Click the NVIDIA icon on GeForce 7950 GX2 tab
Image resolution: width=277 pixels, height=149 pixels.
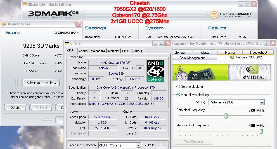tap(232, 57)
